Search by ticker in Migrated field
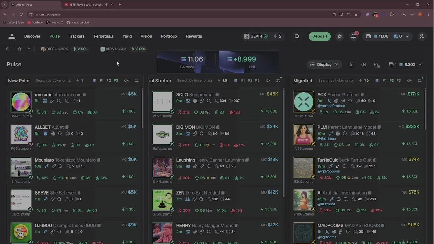 336,81
